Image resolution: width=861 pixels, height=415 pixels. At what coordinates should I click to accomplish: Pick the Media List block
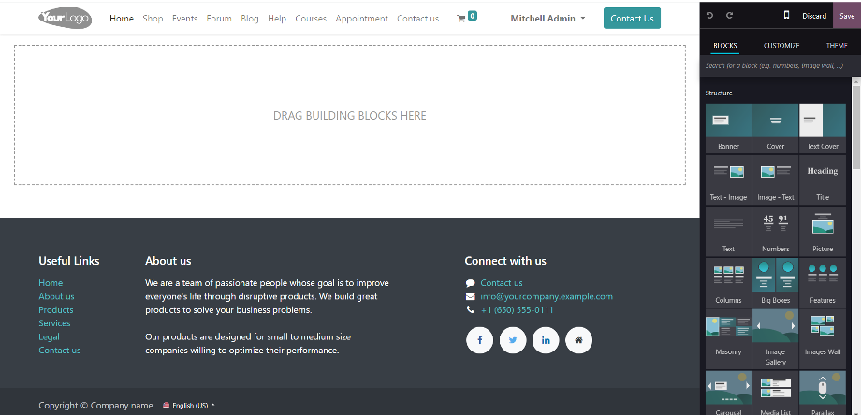775,393
